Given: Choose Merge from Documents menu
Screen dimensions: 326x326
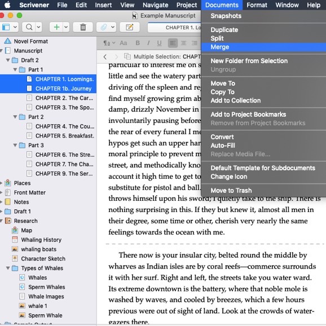Looking at the screenshot, I should (263, 47).
